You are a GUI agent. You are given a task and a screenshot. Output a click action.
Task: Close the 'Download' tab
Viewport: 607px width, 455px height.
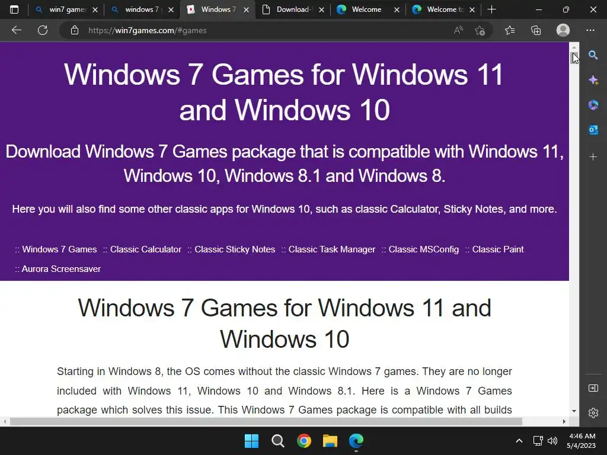(321, 9)
